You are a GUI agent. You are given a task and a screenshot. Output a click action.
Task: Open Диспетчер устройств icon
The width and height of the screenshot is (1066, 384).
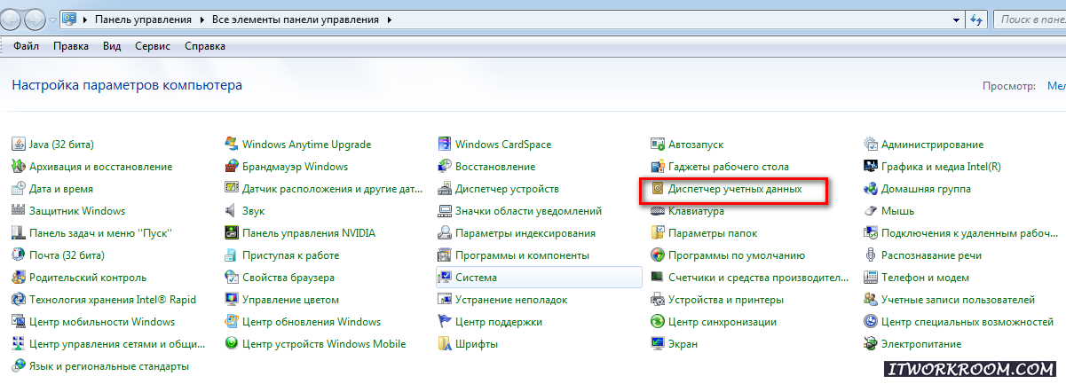click(445, 189)
